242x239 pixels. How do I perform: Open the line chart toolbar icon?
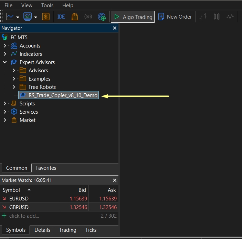pos(10,17)
